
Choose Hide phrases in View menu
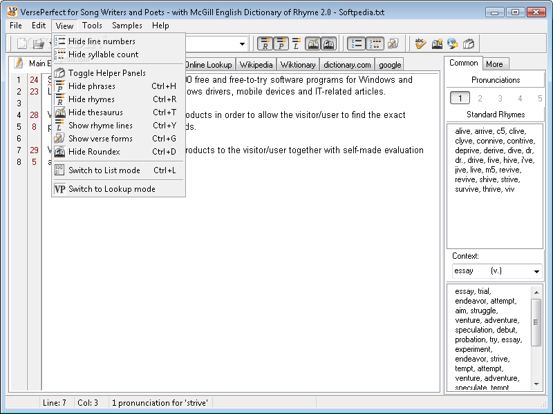tap(118, 86)
